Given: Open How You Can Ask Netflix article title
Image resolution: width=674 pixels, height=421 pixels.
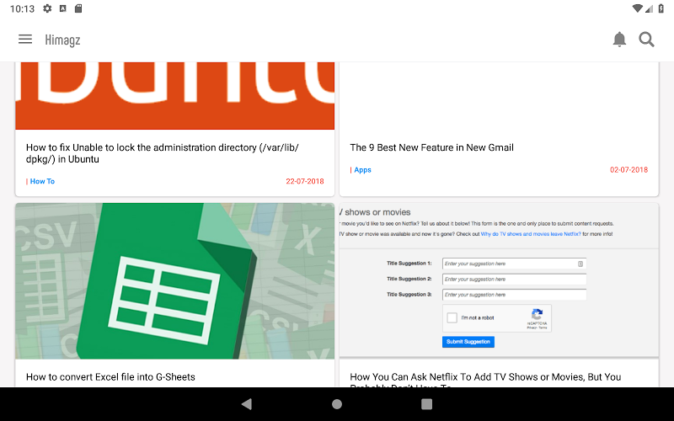Looking at the screenshot, I should pos(485,379).
